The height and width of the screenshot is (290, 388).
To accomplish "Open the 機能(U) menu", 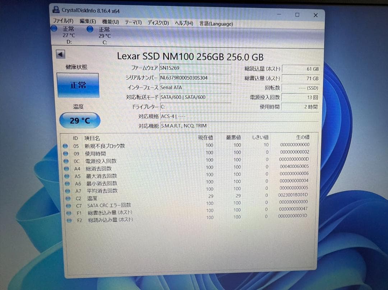I will pos(108,22).
